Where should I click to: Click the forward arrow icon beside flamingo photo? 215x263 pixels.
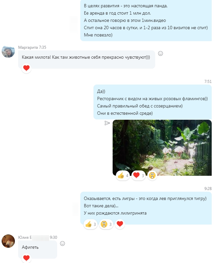click(107, 123)
